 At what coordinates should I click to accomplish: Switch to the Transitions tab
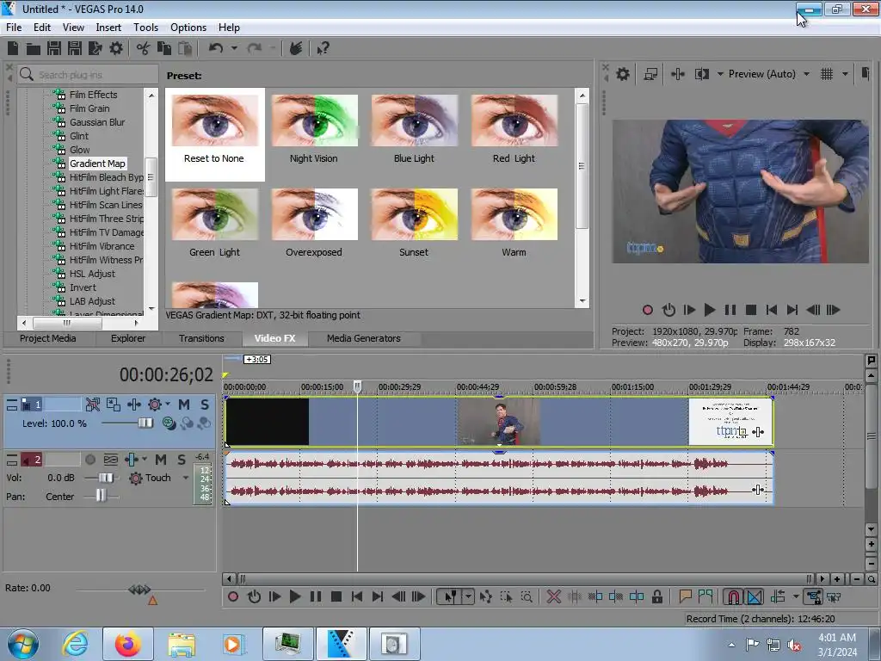201,338
